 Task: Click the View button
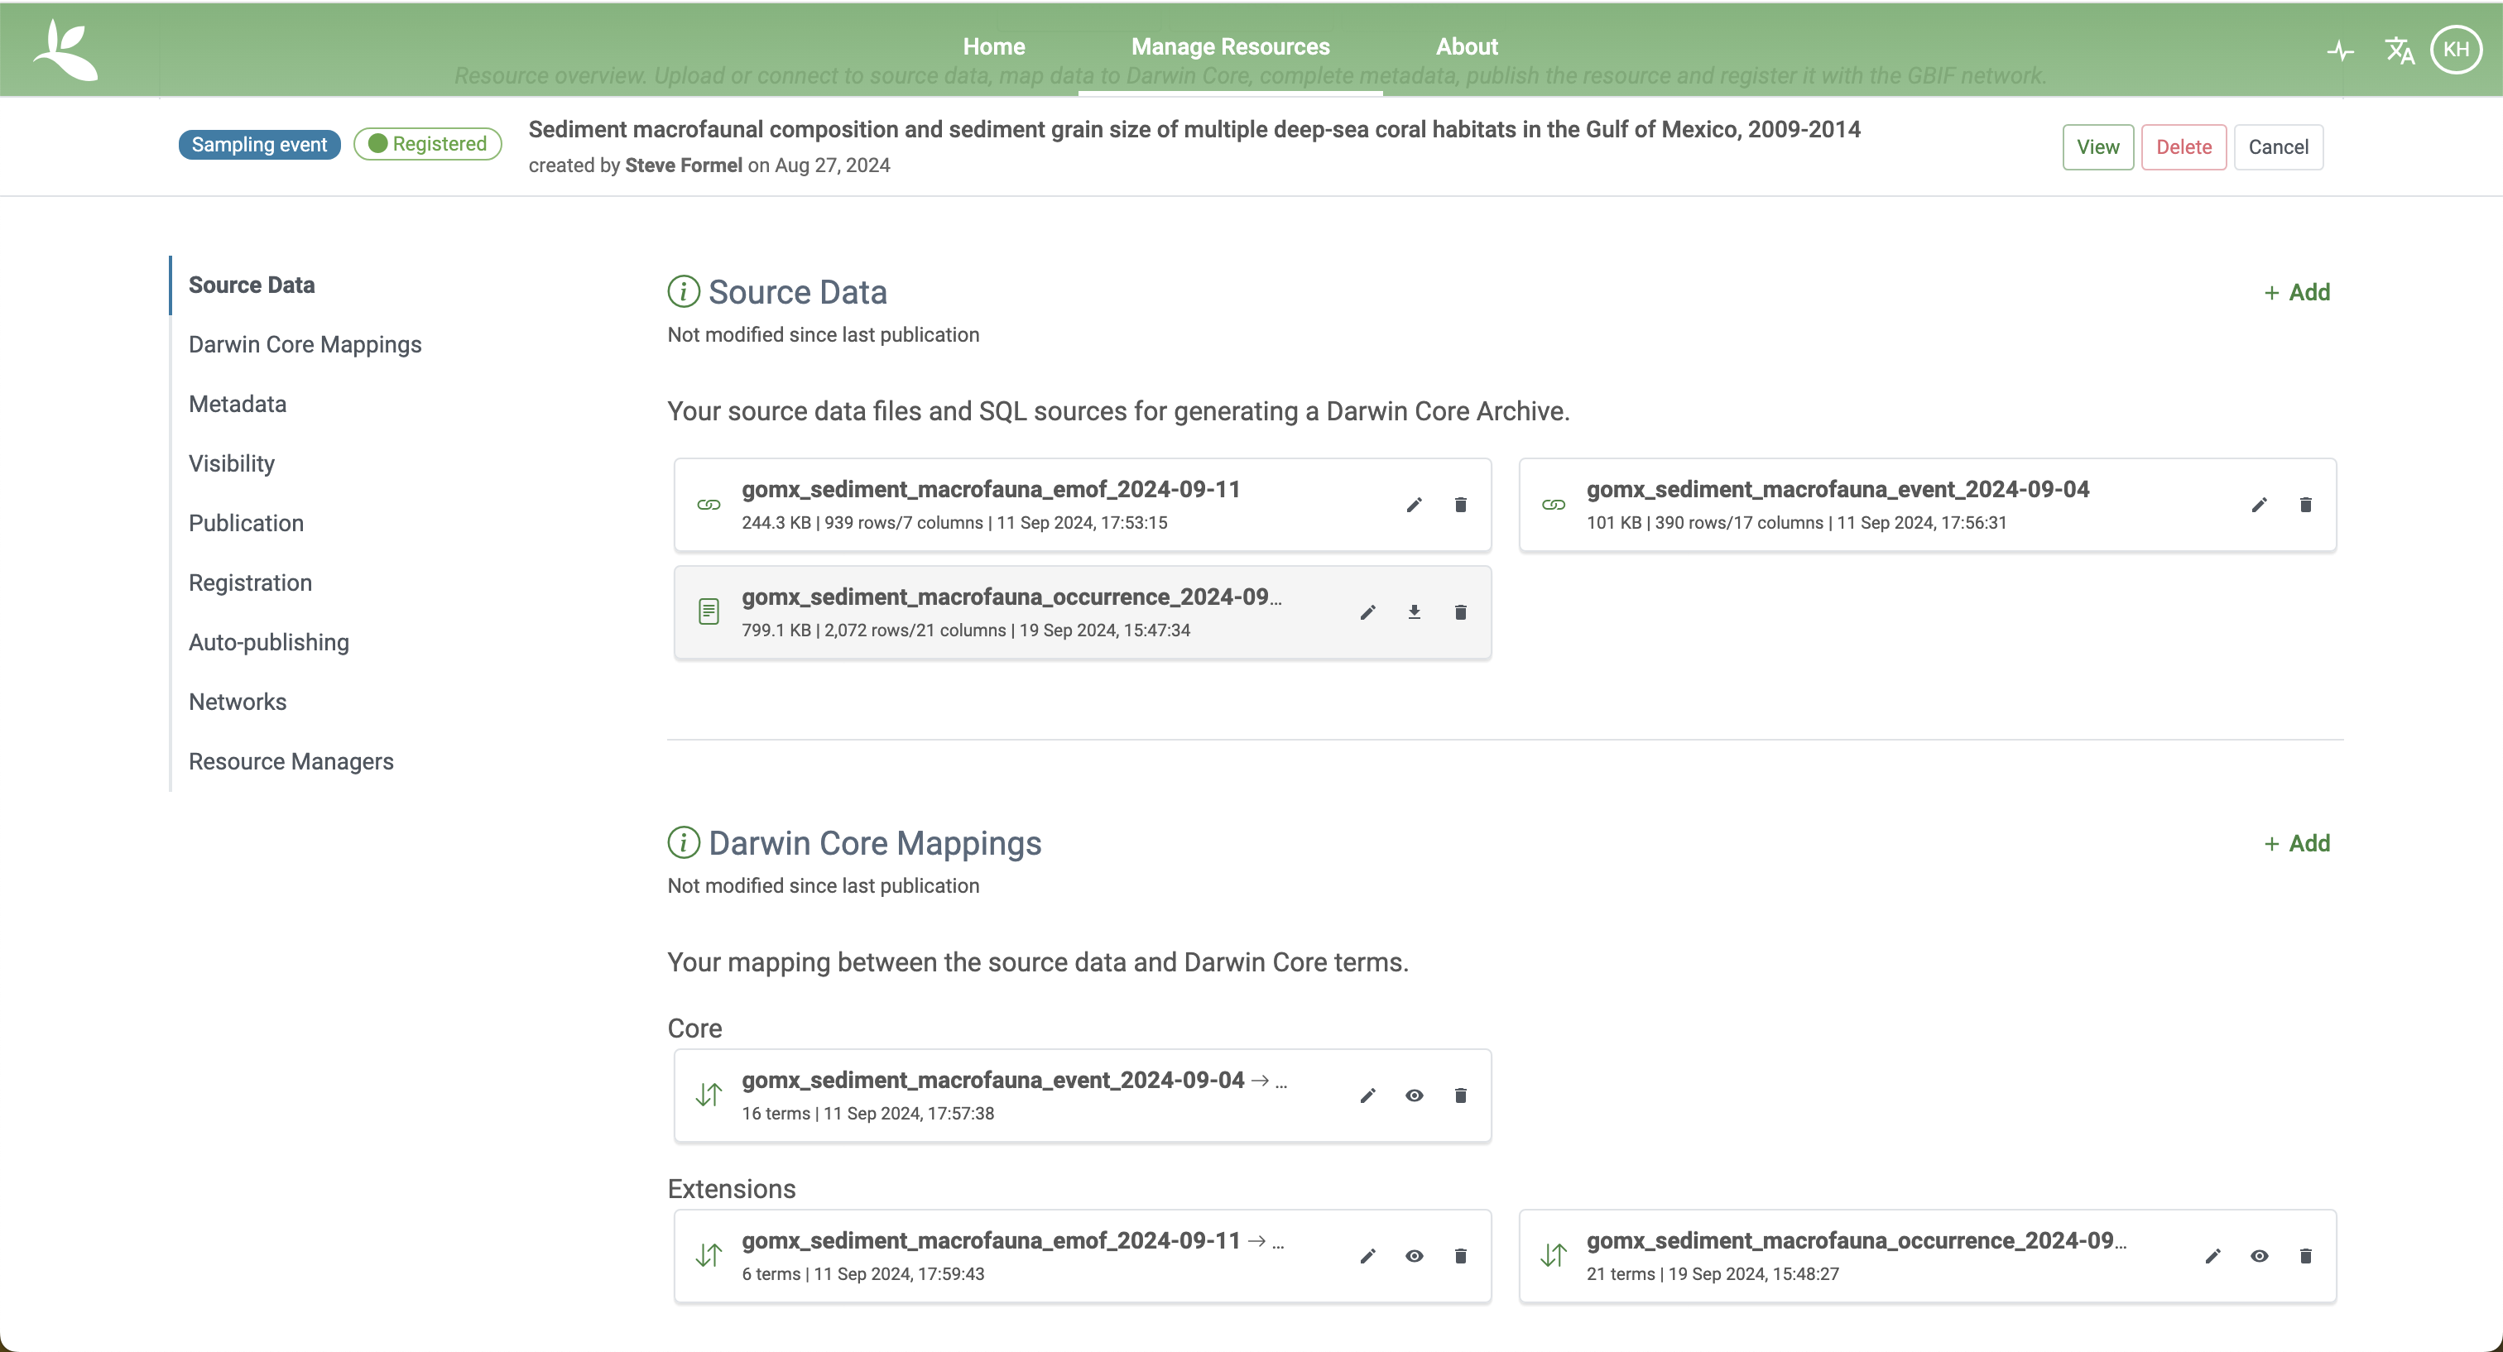pyautogui.click(x=2097, y=146)
